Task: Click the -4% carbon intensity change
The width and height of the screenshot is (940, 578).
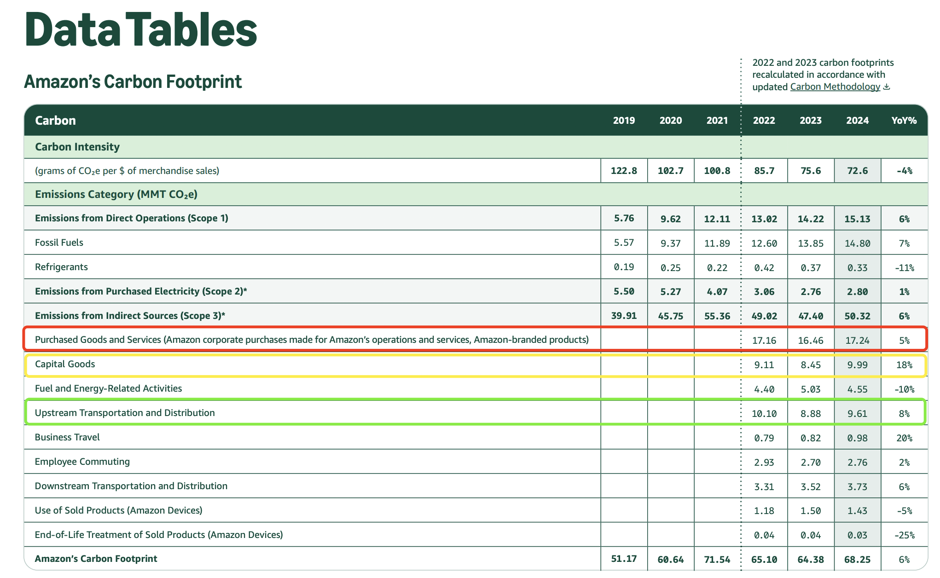Action: pyautogui.click(x=904, y=171)
